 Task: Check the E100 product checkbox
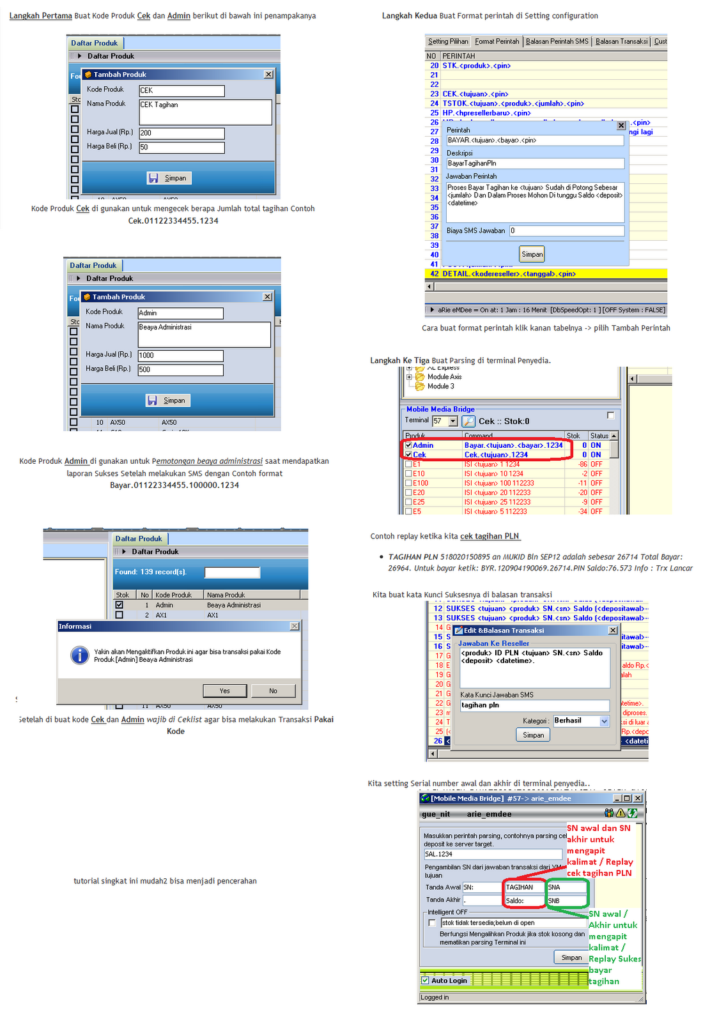[x=408, y=484]
